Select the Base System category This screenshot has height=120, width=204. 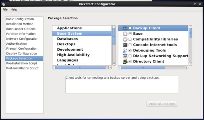pyautogui.click(x=82, y=33)
